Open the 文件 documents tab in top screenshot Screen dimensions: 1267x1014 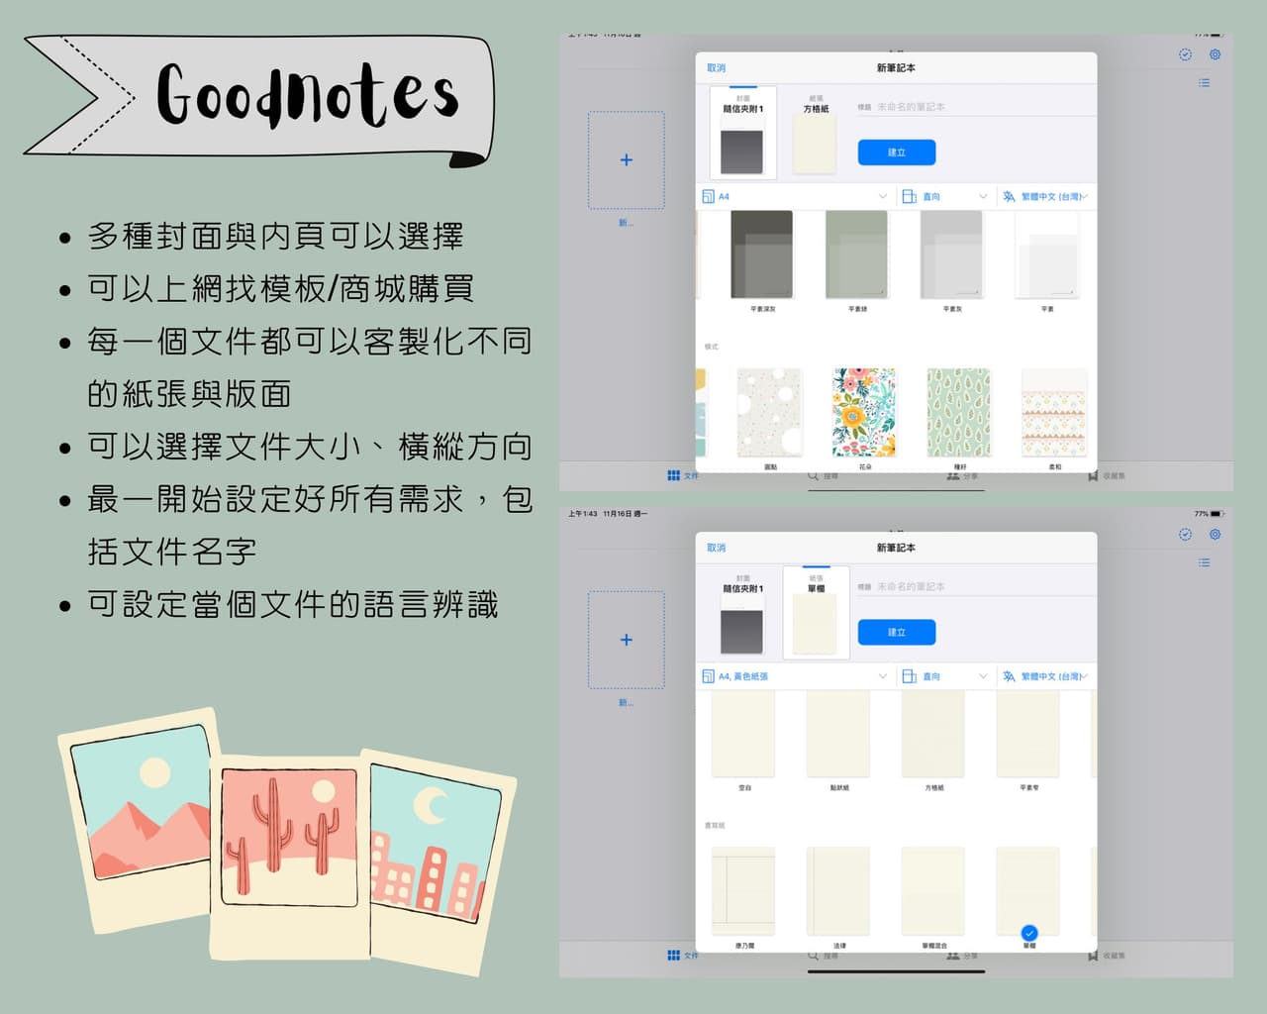click(x=683, y=476)
